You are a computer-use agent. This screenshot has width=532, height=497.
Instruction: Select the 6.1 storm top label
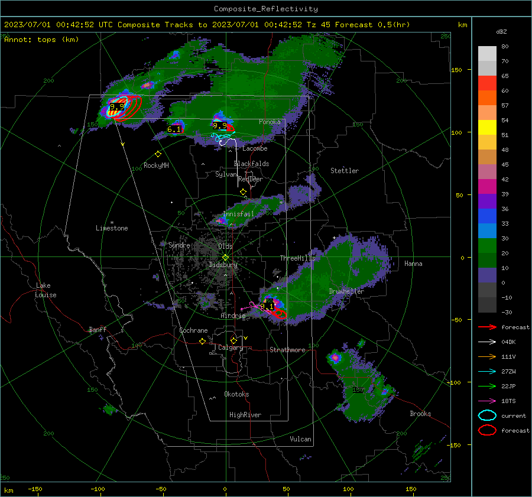174,129
